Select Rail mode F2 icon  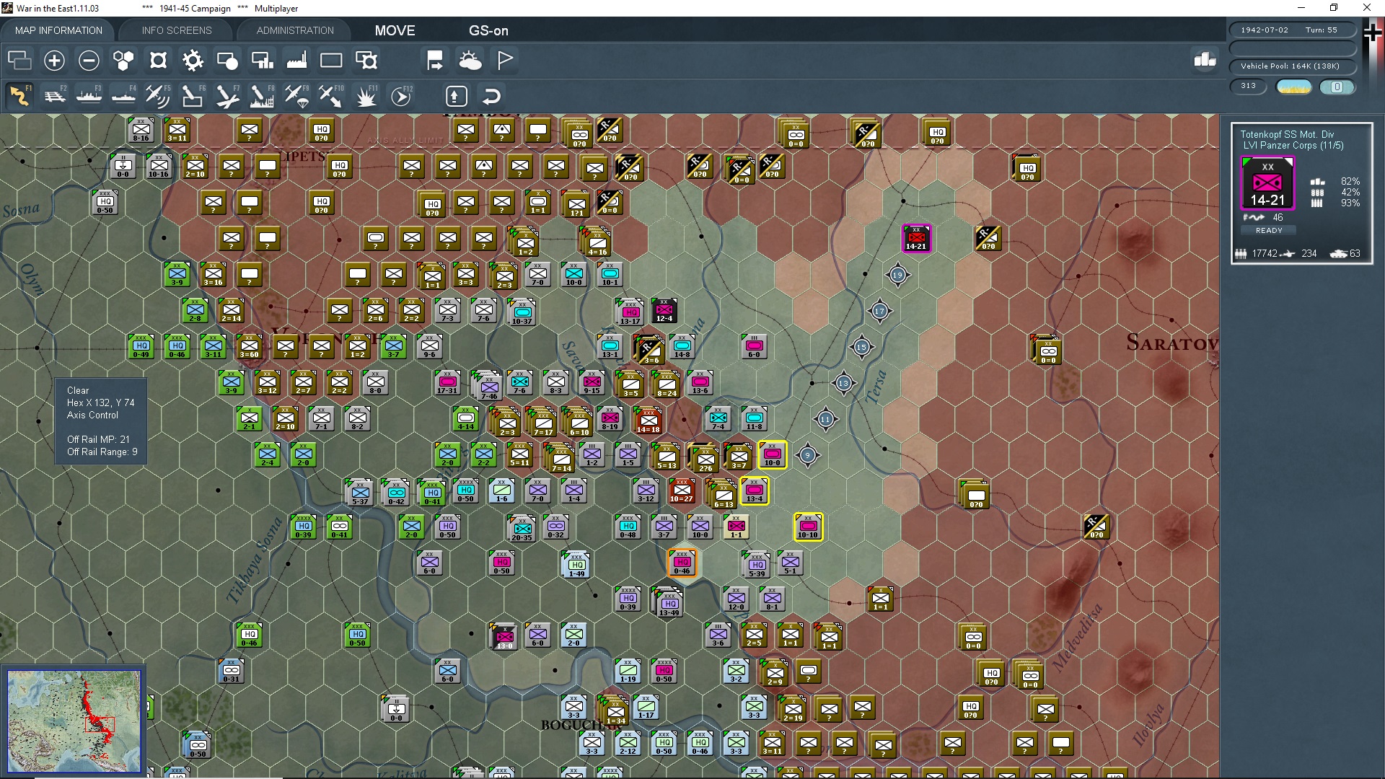(x=54, y=95)
